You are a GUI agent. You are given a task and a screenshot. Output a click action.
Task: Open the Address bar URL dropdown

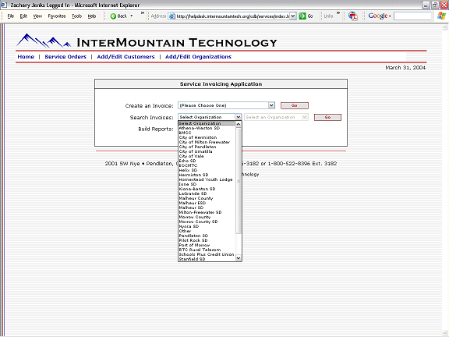293,16
